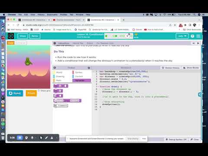
Task: Switch to the Animation tab
Action: (20, 43)
